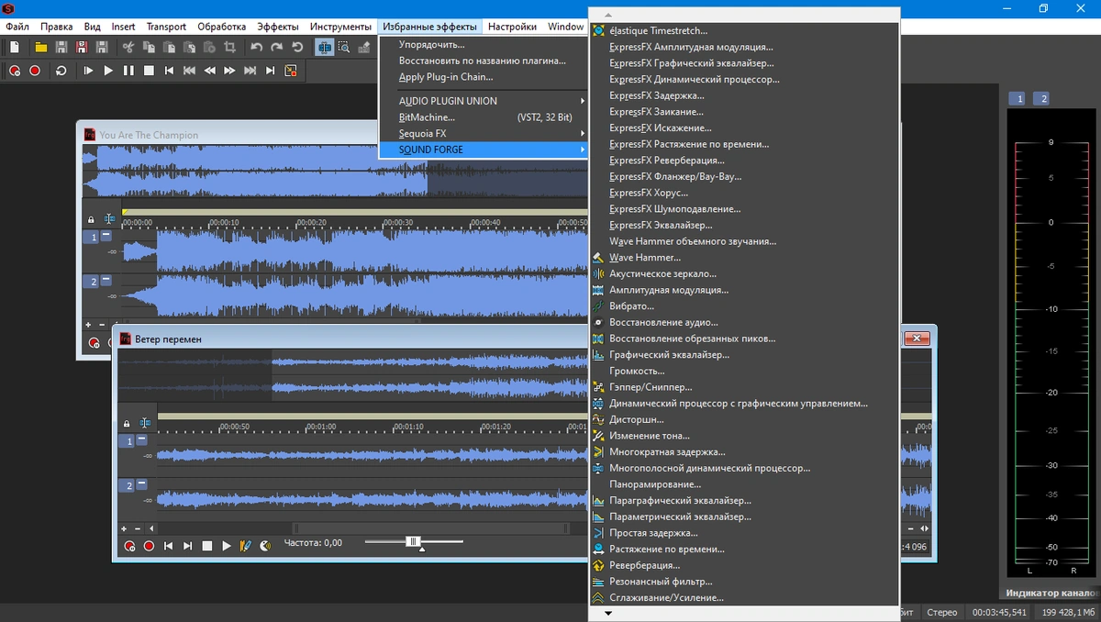Click the red Save As floppy icon
The width and height of the screenshot is (1101, 622).
pos(82,47)
